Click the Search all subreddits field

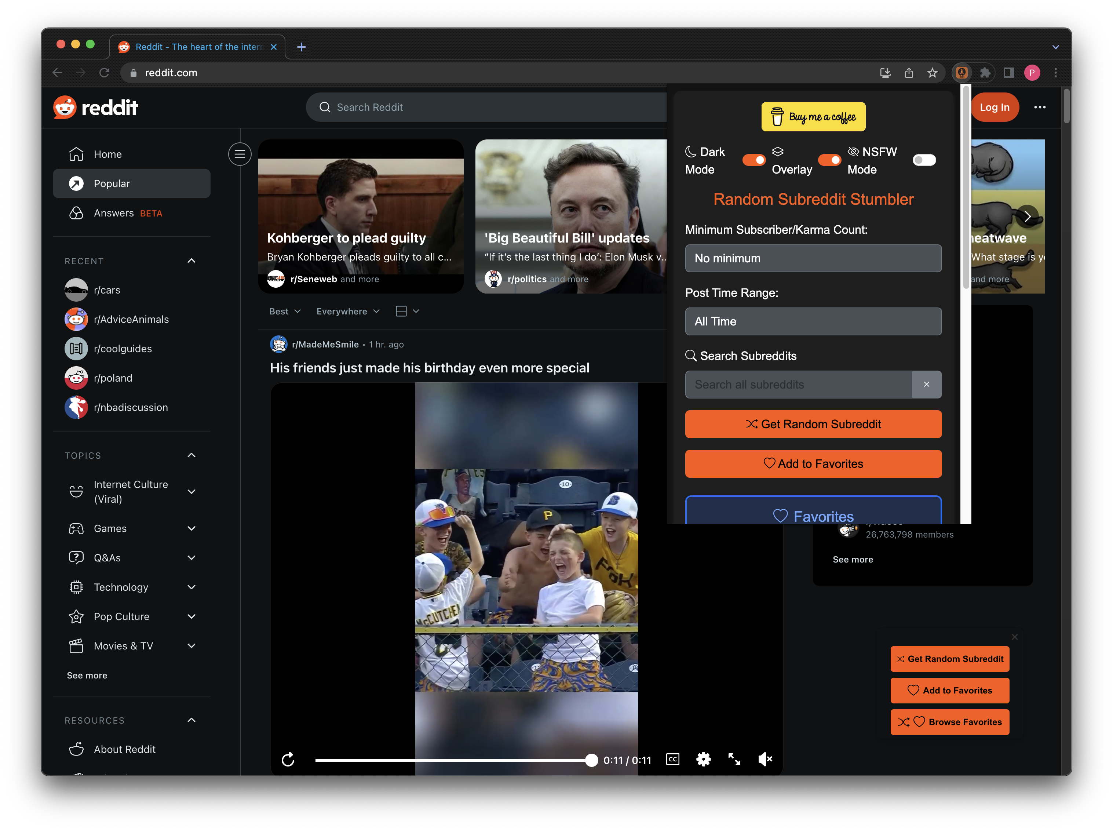(798, 384)
